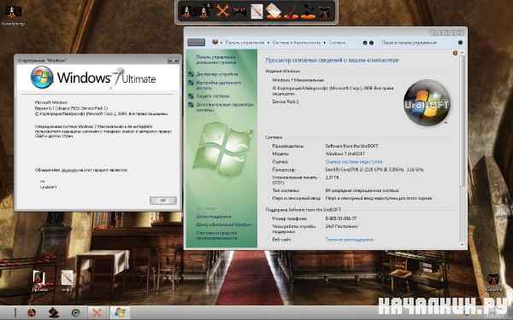This screenshot has width=513, height=320.
Task: Click the System Protection shield icon in the sidebar
Action: (x=191, y=96)
